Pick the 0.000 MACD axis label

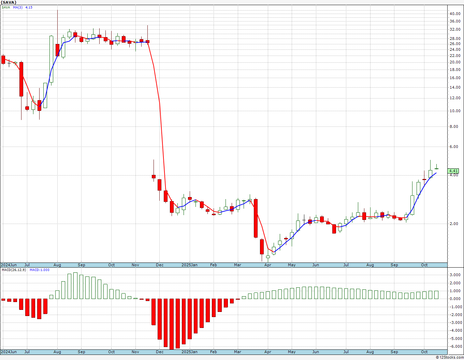(x=456, y=299)
